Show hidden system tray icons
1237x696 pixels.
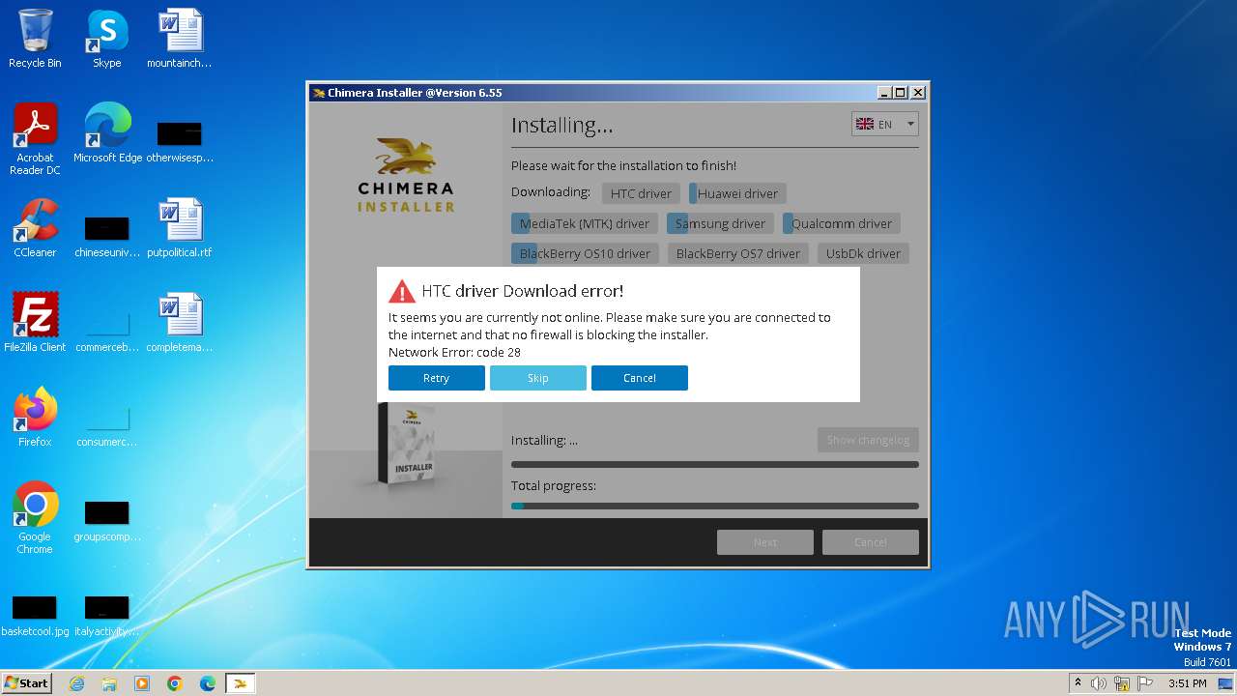(x=1078, y=683)
